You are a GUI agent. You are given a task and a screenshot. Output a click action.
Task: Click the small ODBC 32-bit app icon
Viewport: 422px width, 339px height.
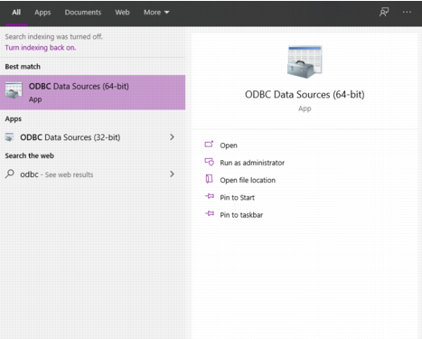click(x=10, y=137)
